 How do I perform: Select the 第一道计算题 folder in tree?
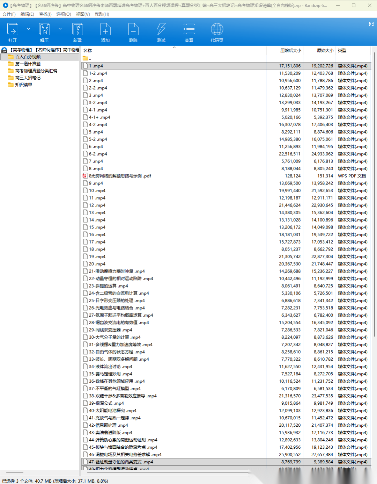point(28,64)
